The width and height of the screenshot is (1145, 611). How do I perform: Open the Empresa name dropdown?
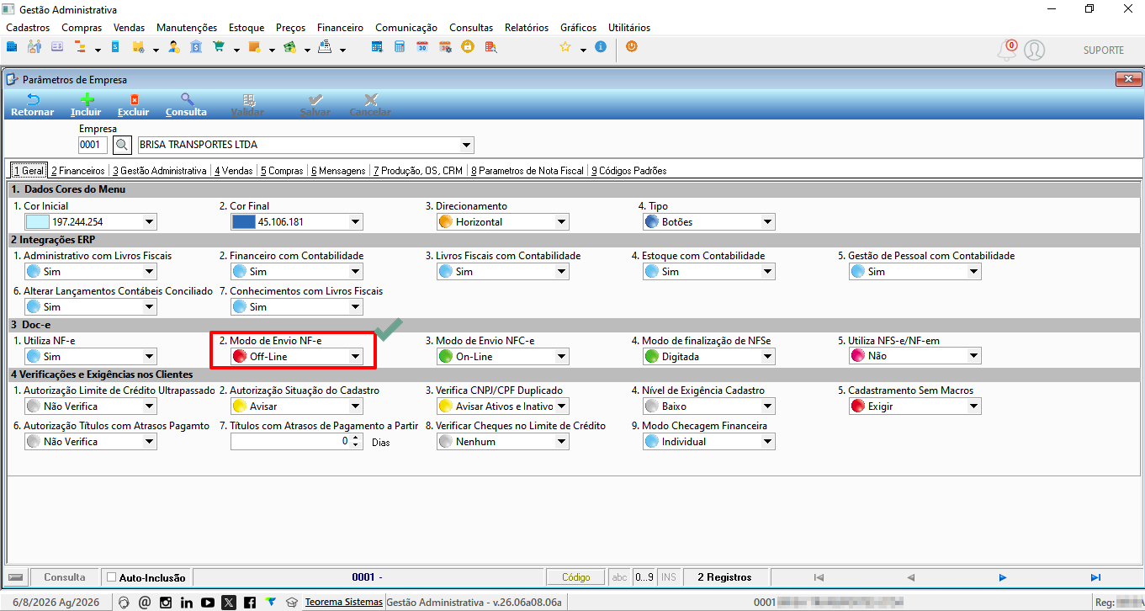click(x=467, y=145)
